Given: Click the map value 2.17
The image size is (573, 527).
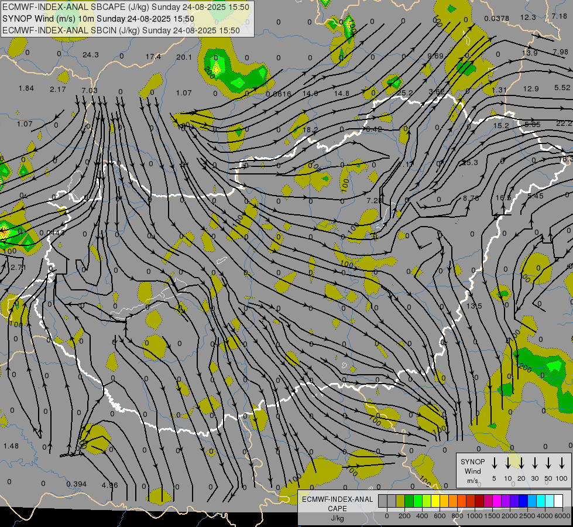Looking at the screenshot, I should click(x=58, y=89).
